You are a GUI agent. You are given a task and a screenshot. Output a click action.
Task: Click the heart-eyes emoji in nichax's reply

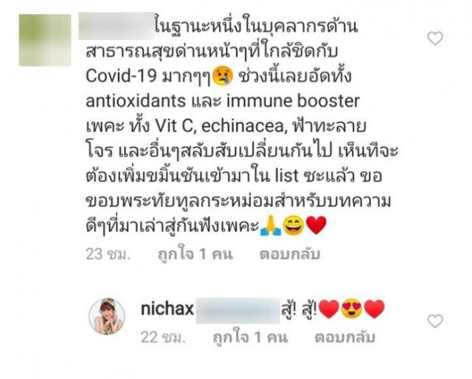point(352,309)
